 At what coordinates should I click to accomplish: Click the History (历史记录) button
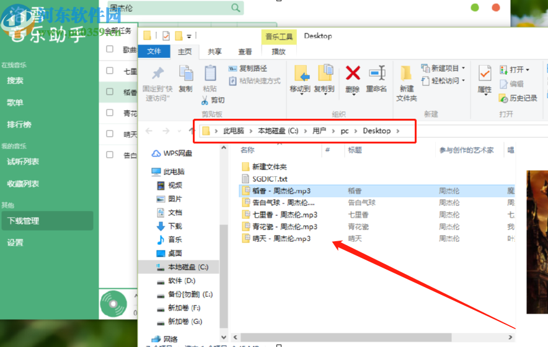point(518,98)
